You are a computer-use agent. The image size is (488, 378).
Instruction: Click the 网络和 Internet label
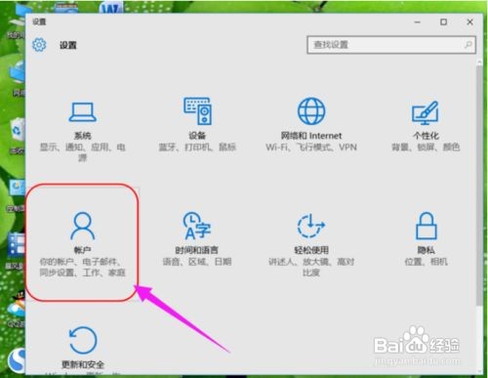pos(311,136)
